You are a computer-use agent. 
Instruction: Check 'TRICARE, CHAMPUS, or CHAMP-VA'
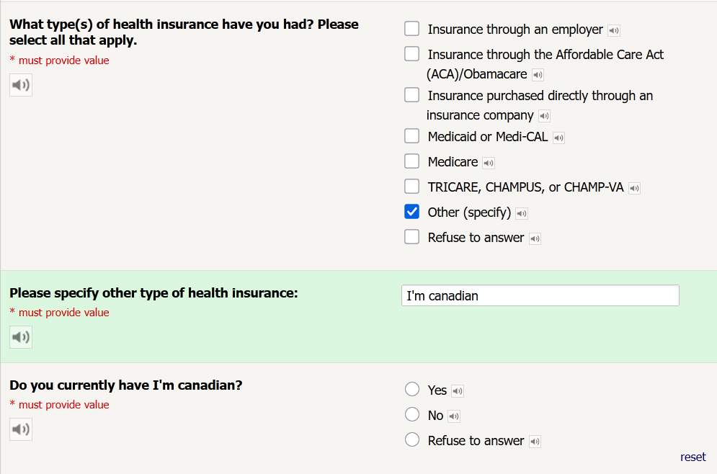[411, 186]
